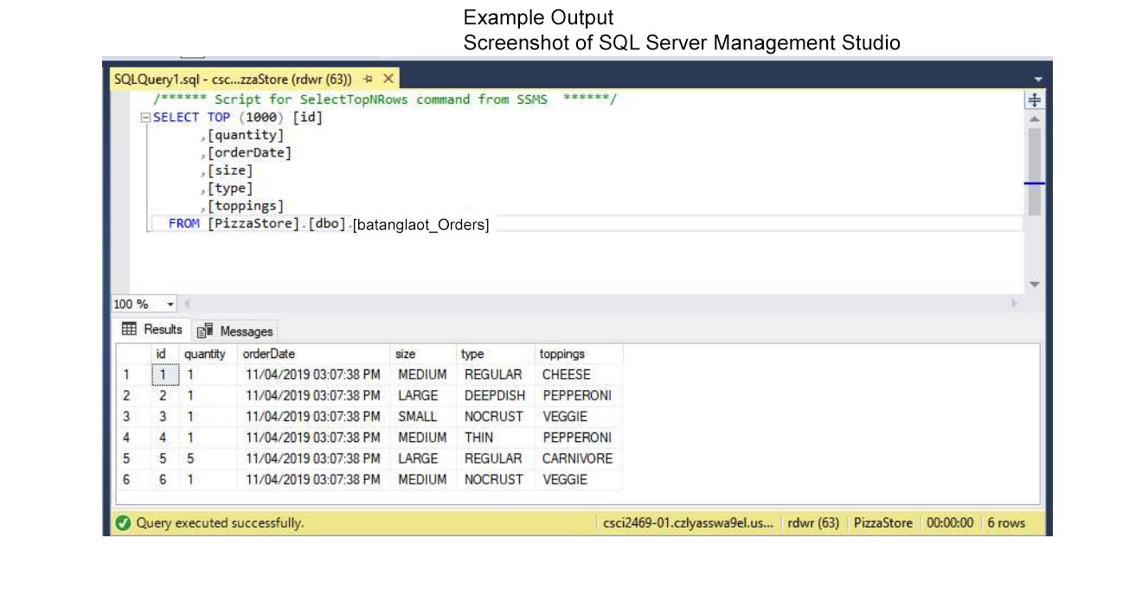Click the FROM keyword in the query

184,223
